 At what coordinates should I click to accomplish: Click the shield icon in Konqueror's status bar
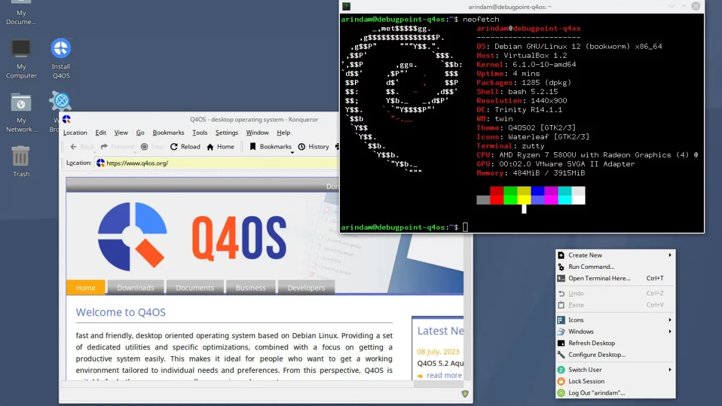coord(464,393)
